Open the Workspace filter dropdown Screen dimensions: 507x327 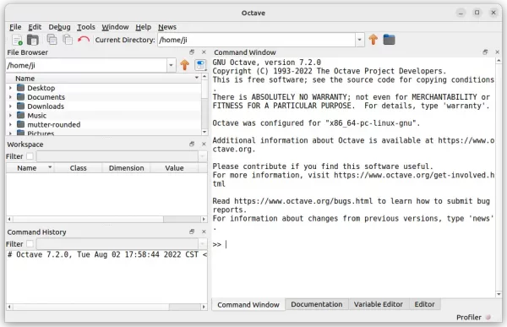pos(202,156)
